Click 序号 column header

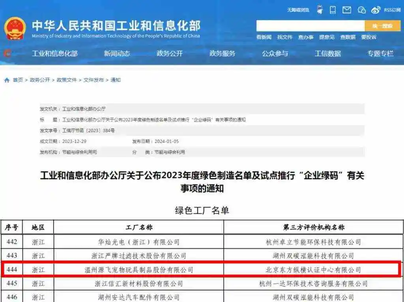[x=11, y=227]
